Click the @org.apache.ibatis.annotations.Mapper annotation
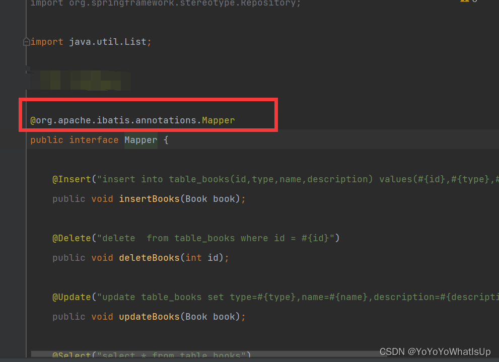 [132, 120]
